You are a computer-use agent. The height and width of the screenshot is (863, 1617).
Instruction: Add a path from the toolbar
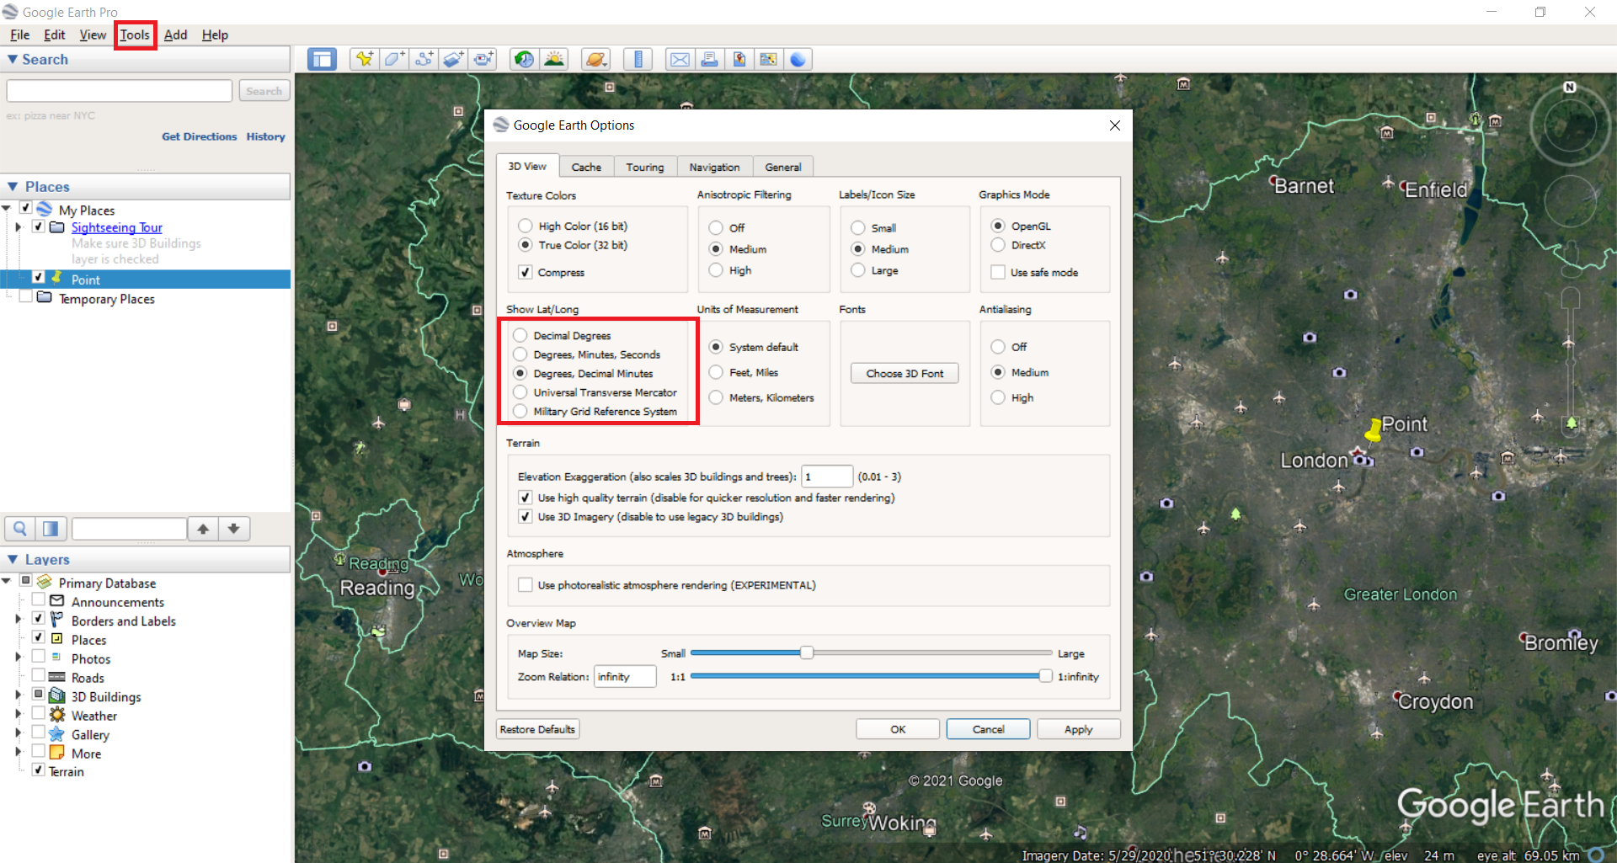(424, 60)
